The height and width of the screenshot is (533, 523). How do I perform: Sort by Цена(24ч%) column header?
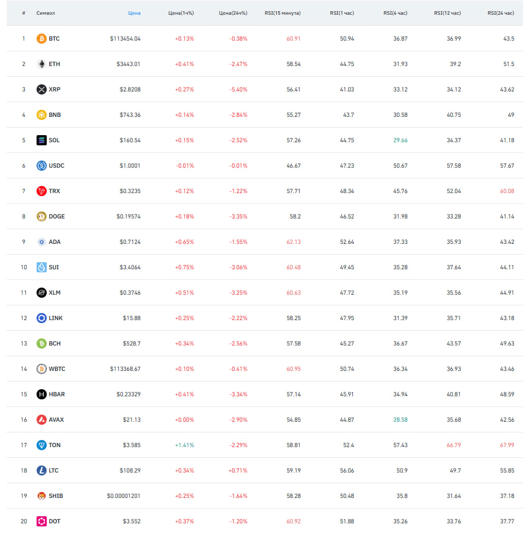[x=233, y=13]
